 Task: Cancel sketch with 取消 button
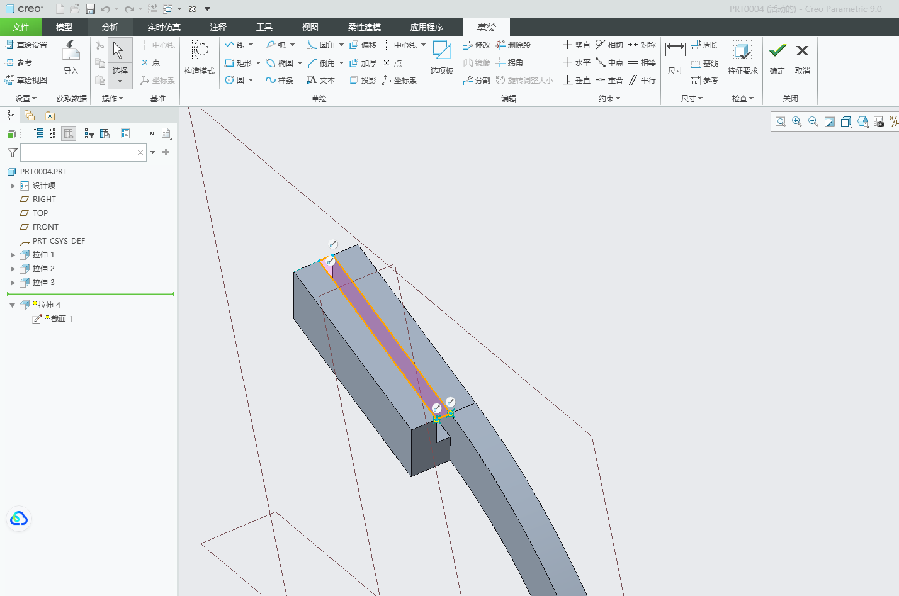coord(802,58)
